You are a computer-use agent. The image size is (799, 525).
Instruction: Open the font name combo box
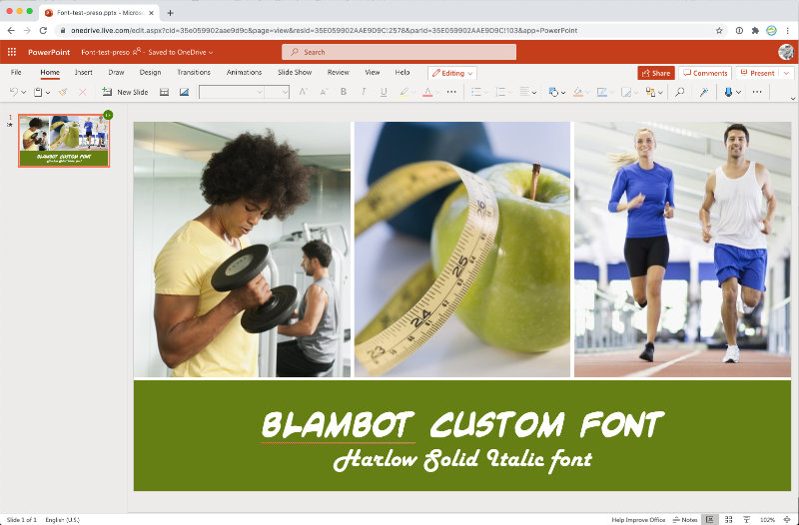[232, 92]
